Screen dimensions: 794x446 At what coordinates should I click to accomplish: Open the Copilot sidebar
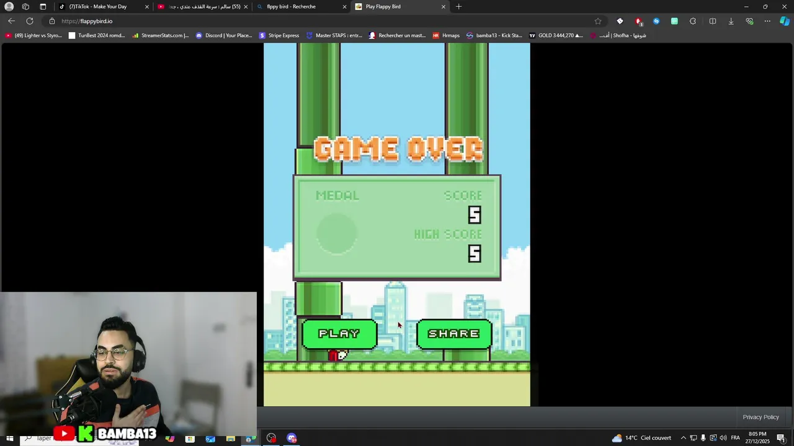785,21
